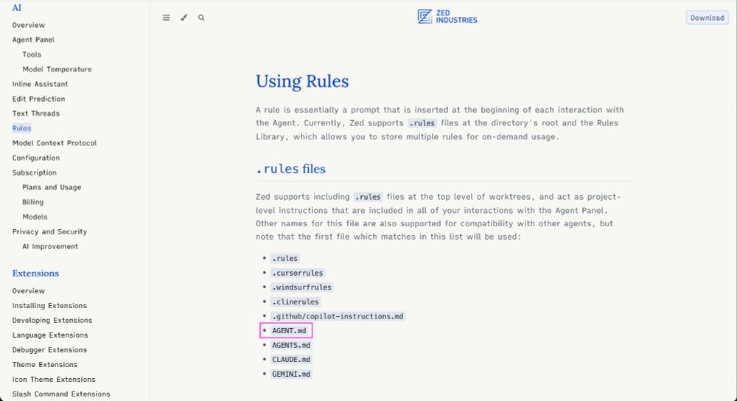Open the theme picker paintbrush icon
The height and width of the screenshot is (401, 737).
184,18
